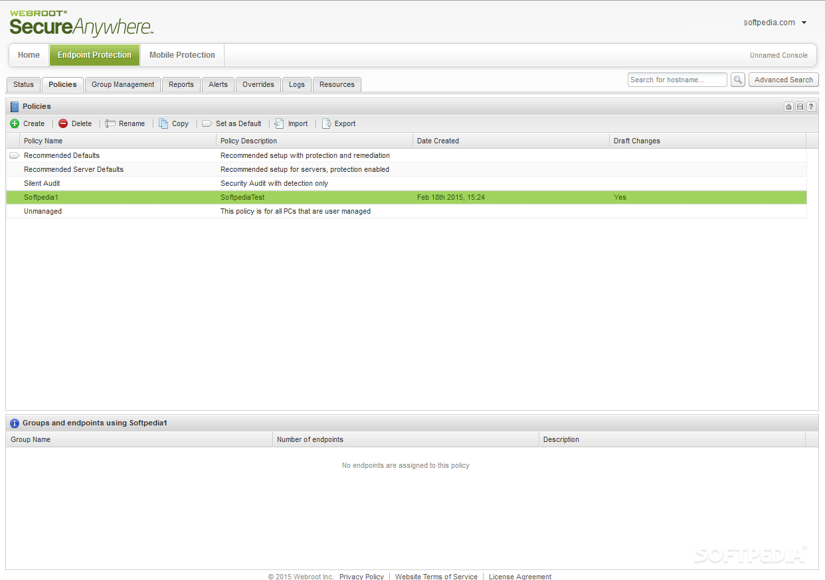
Task: Select the Recommended Defaults policy row
Action: click(x=407, y=155)
